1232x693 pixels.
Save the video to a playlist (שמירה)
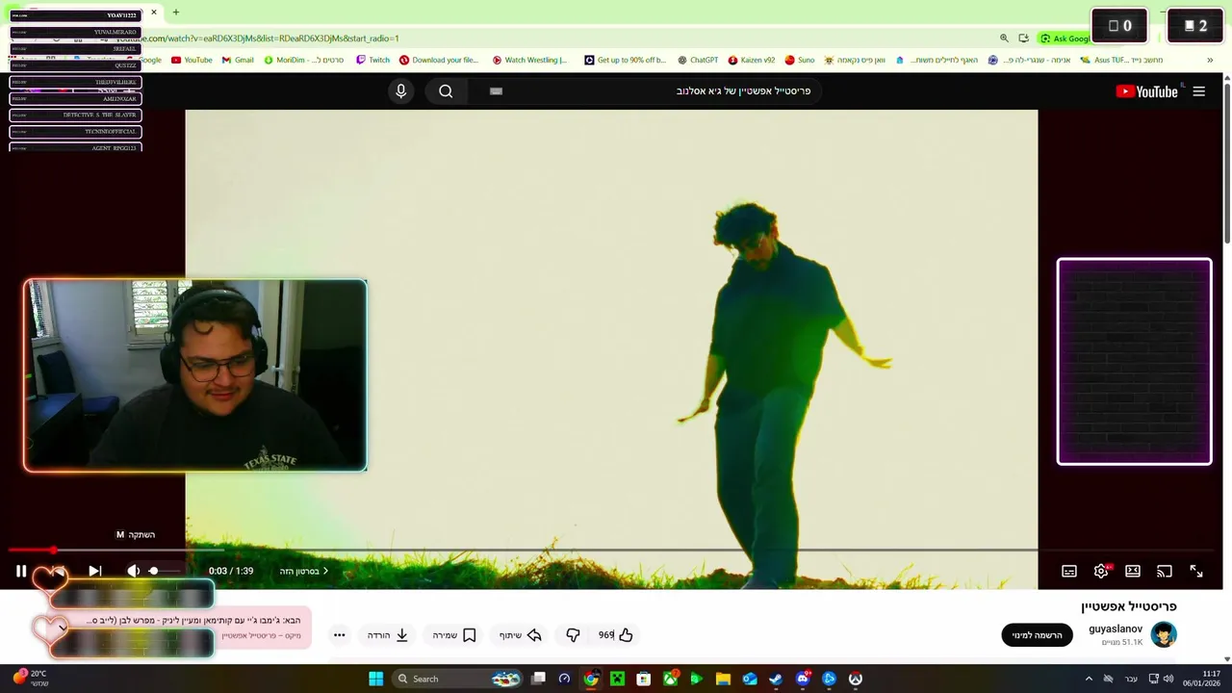[x=454, y=634]
